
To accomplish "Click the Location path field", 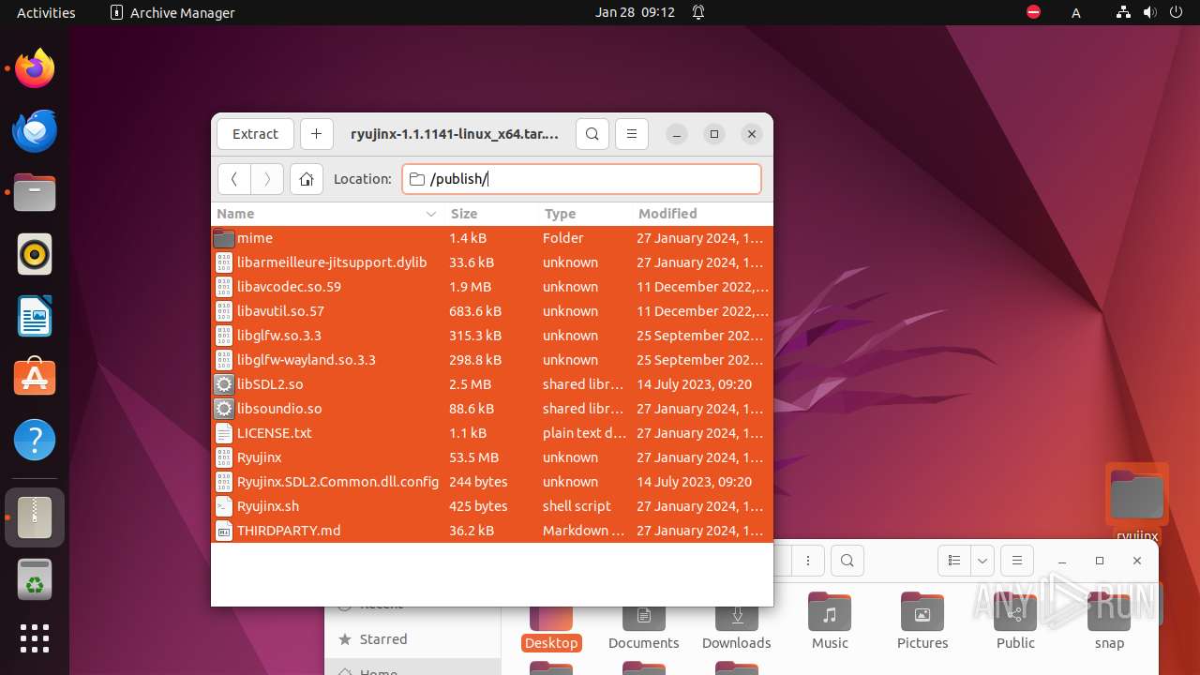I will 581,179.
